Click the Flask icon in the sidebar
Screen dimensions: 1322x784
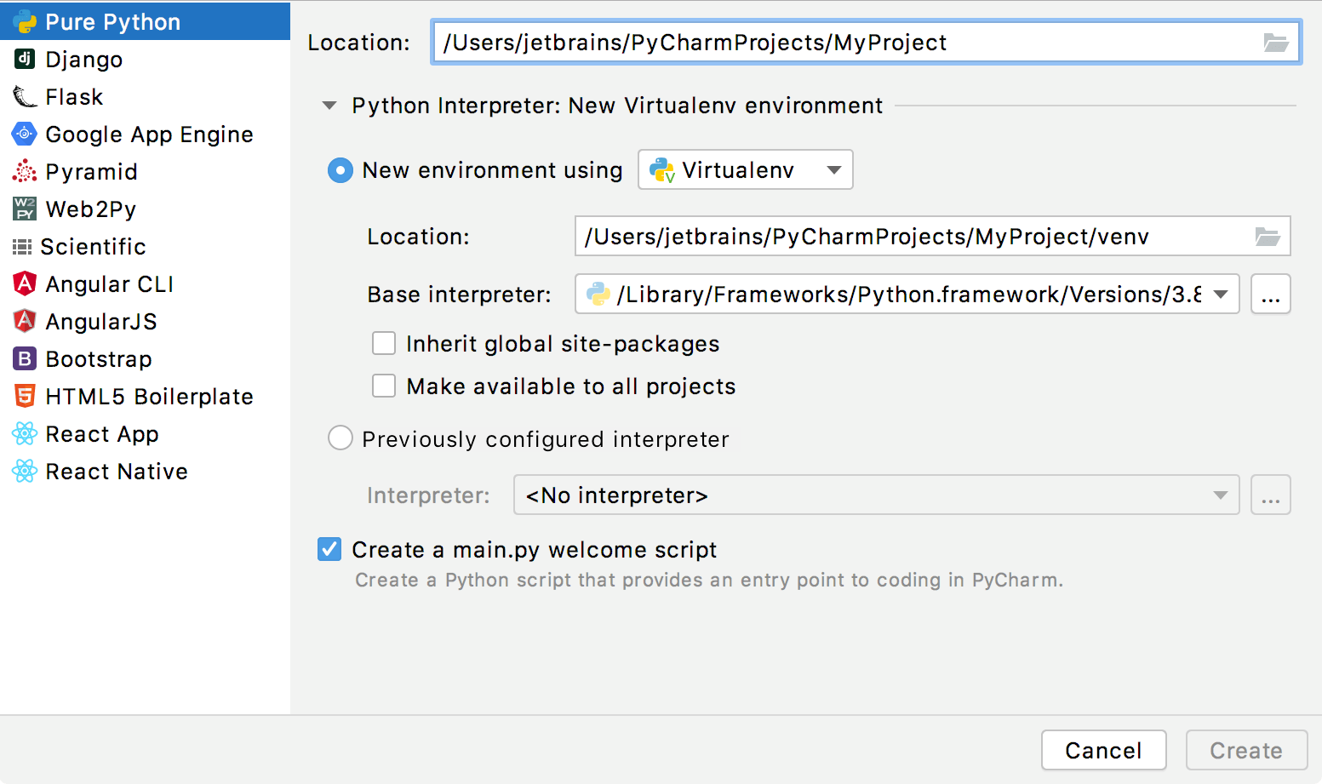click(x=23, y=96)
